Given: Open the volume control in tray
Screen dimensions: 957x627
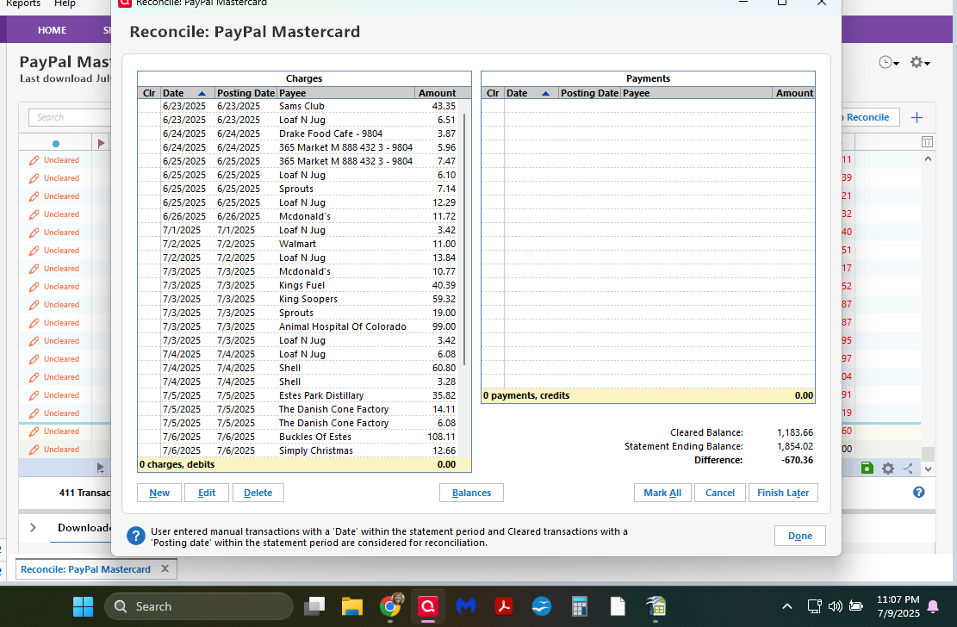Looking at the screenshot, I should click(x=835, y=606).
